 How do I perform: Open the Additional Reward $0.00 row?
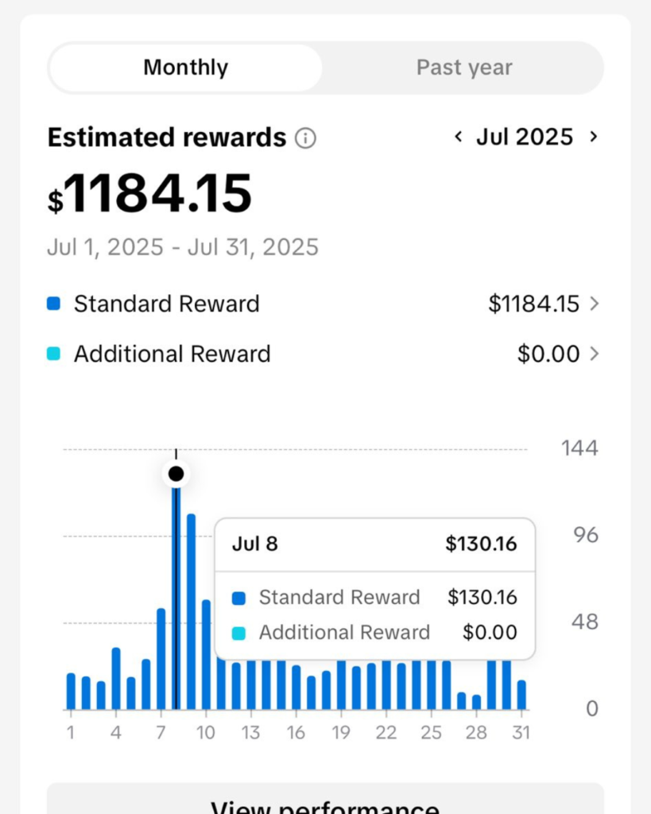tap(318, 354)
